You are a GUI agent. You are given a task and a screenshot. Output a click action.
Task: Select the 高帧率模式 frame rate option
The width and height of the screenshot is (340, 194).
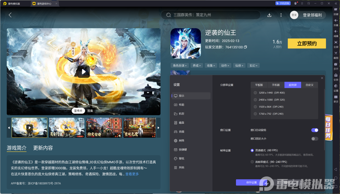252,162
